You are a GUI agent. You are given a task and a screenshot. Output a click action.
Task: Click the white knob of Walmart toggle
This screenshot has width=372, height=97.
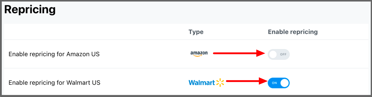pyautogui.click(x=284, y=83)
